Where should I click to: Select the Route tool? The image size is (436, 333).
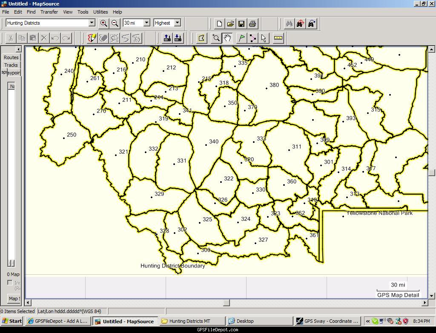[253, 38]
